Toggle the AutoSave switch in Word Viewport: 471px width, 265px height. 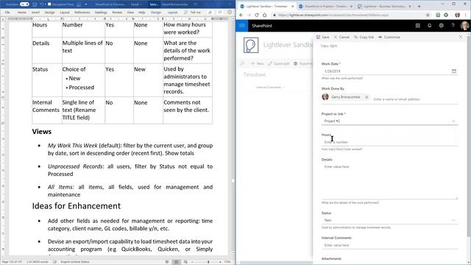[x=24, y=4]
